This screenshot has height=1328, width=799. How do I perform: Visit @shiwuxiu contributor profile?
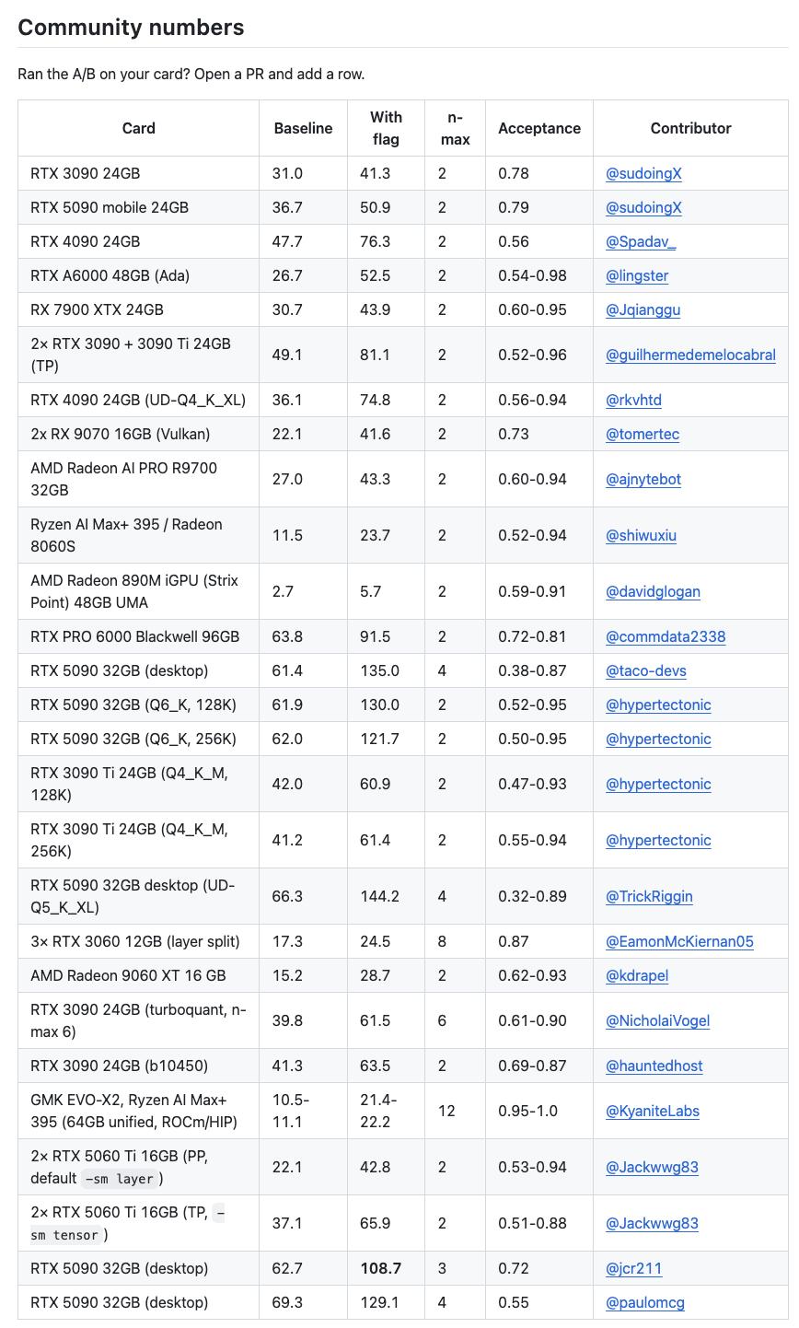pos(641,535)
